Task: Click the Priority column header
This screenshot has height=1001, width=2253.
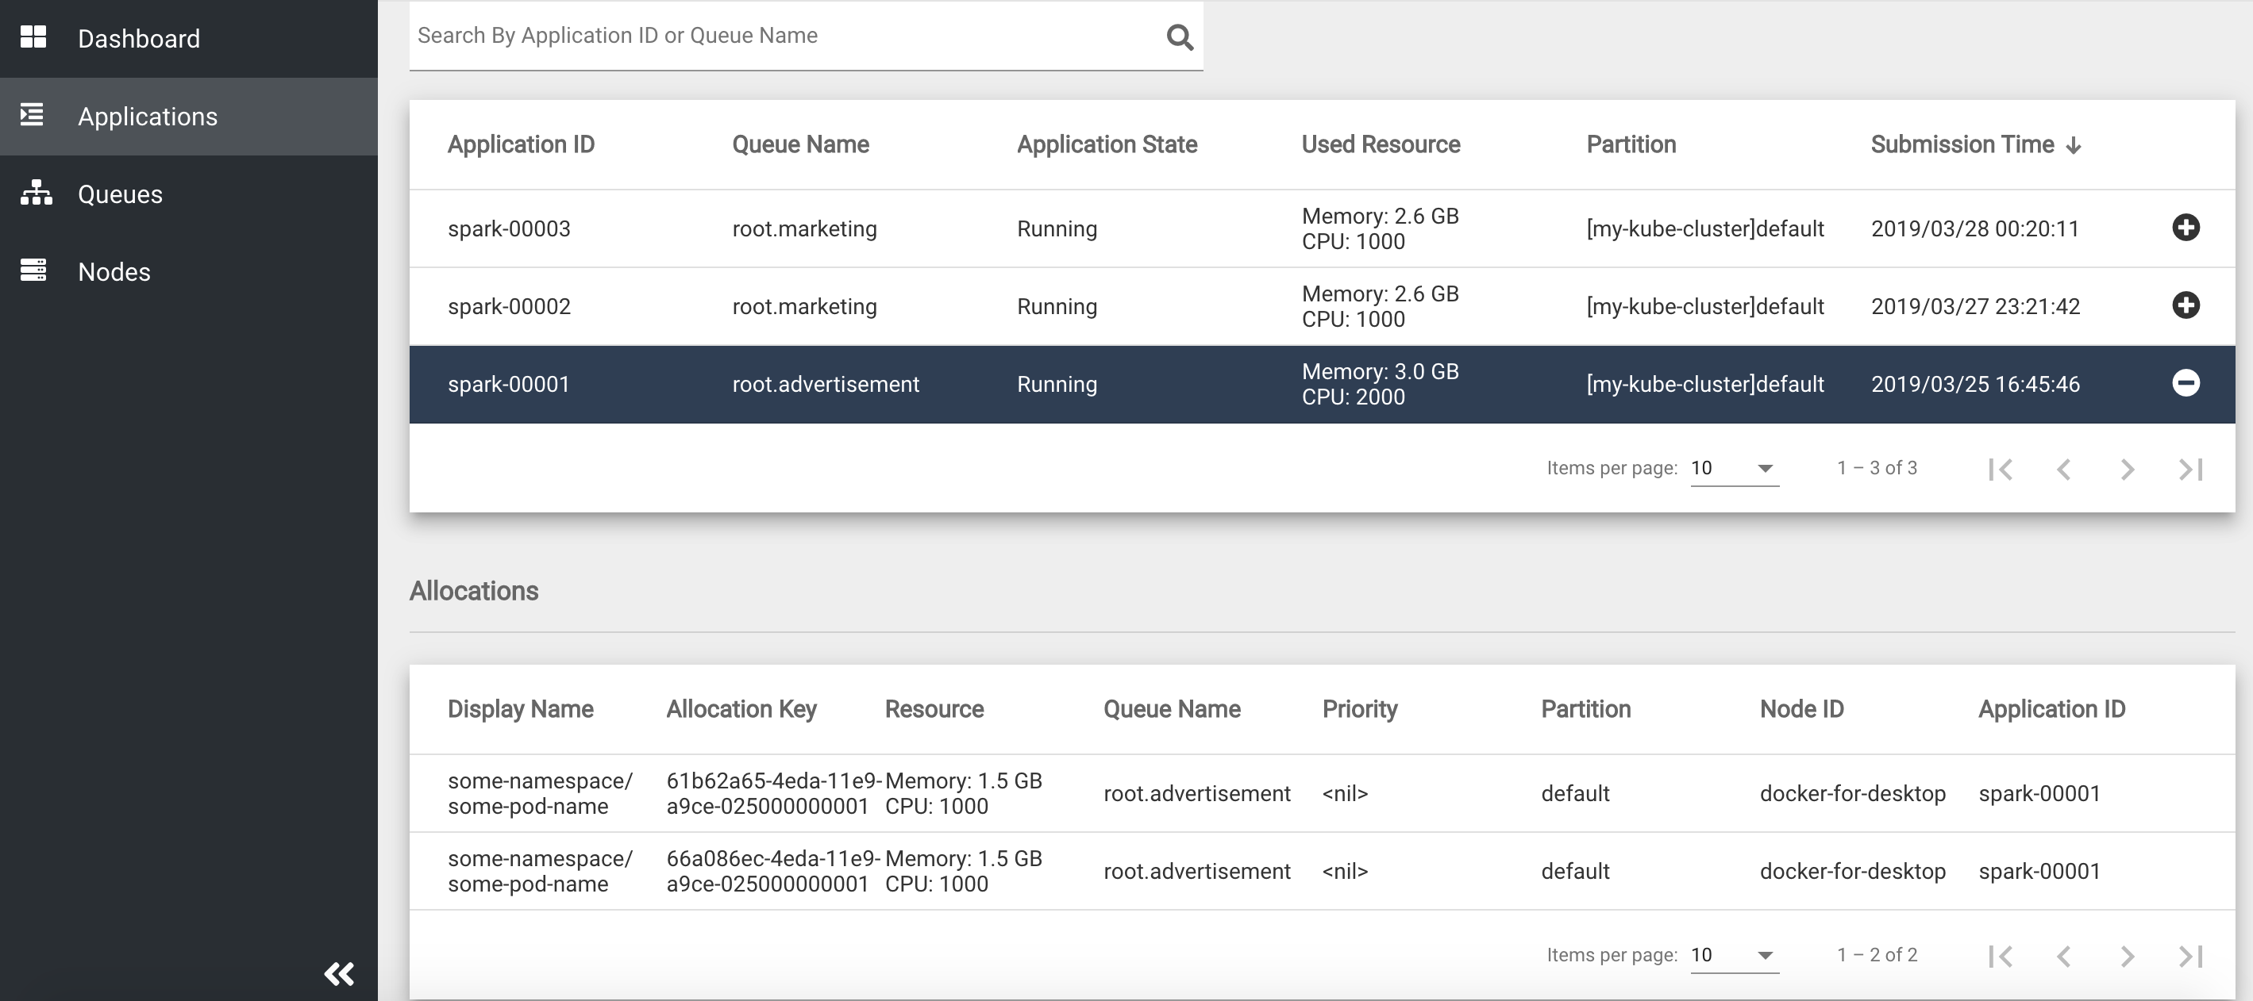Action: [x=1359, y=709]
